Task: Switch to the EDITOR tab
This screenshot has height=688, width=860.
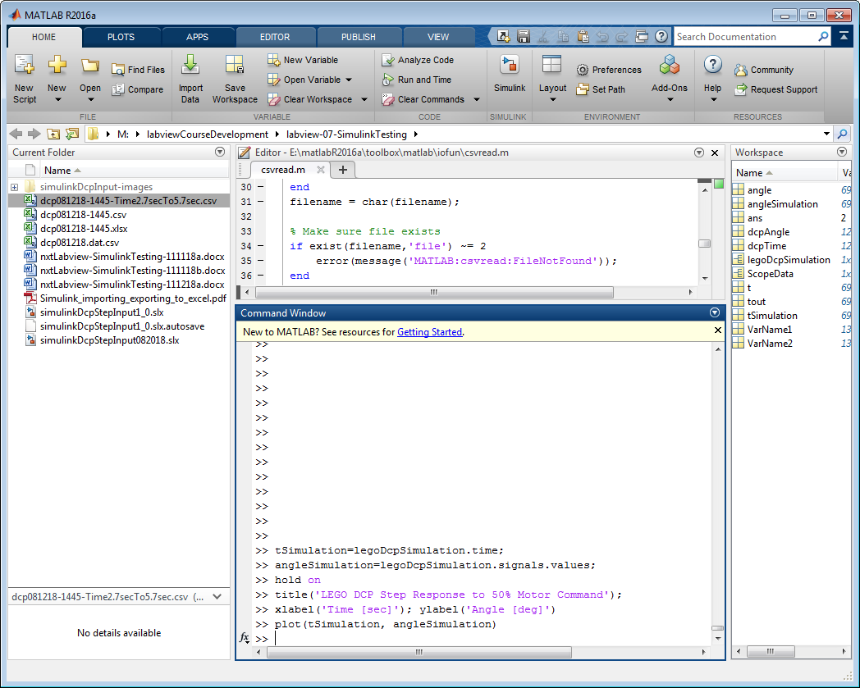Action: click(x=275, y=37)
